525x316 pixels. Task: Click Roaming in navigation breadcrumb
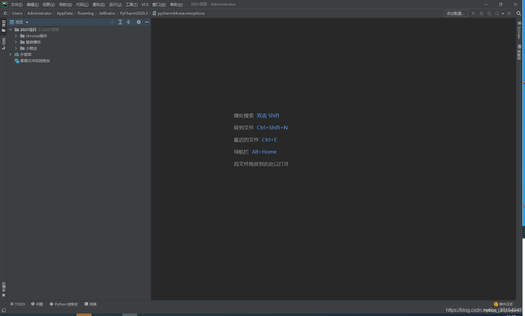[86, 13]
